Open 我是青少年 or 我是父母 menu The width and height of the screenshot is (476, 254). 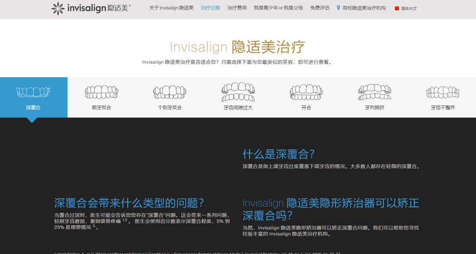278,8
